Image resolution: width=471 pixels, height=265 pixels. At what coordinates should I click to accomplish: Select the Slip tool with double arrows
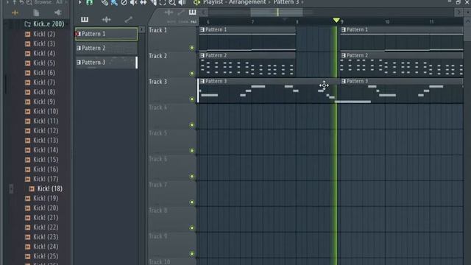tap(144, 2)
